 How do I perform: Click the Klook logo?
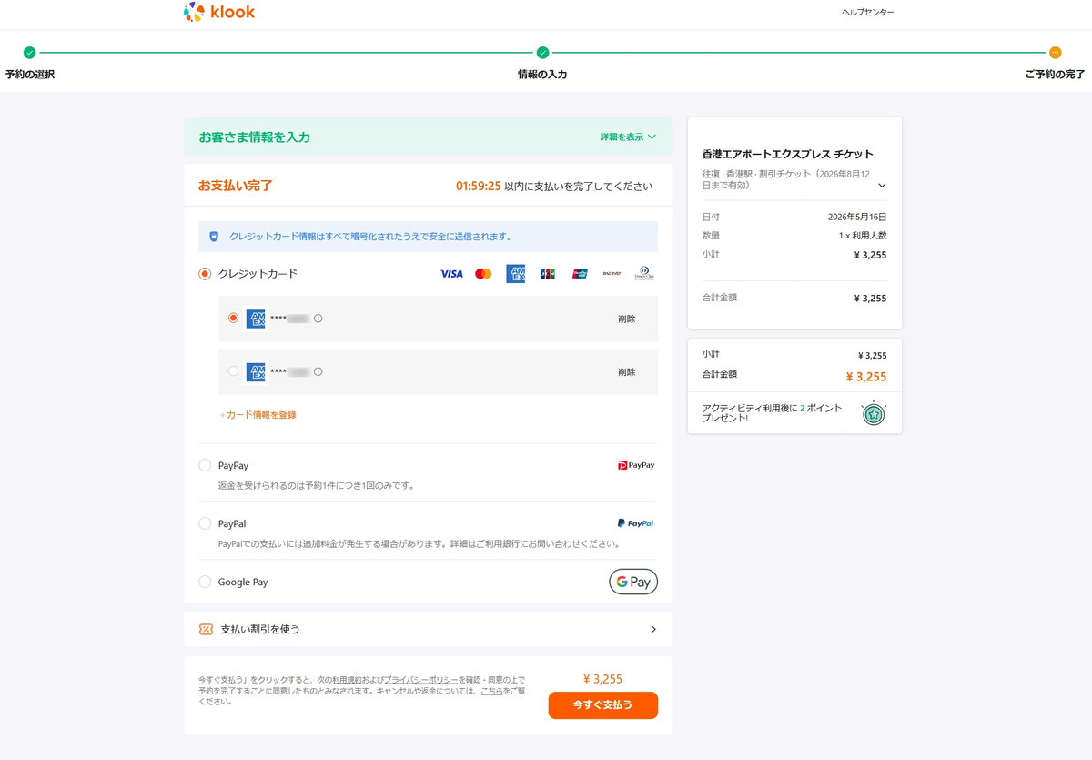point(219,12)
